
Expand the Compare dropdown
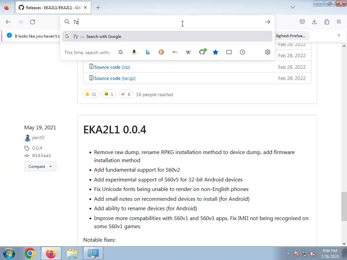40,167
